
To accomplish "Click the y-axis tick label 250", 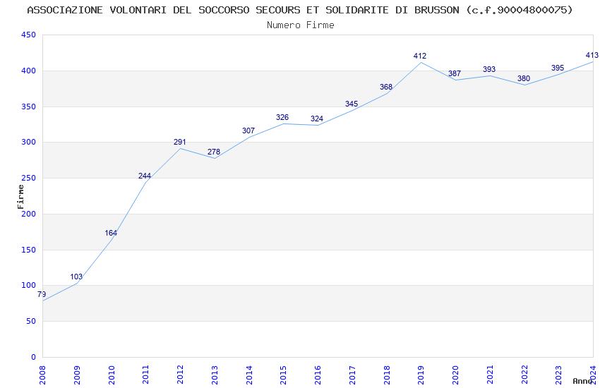I will pos(29,178).
